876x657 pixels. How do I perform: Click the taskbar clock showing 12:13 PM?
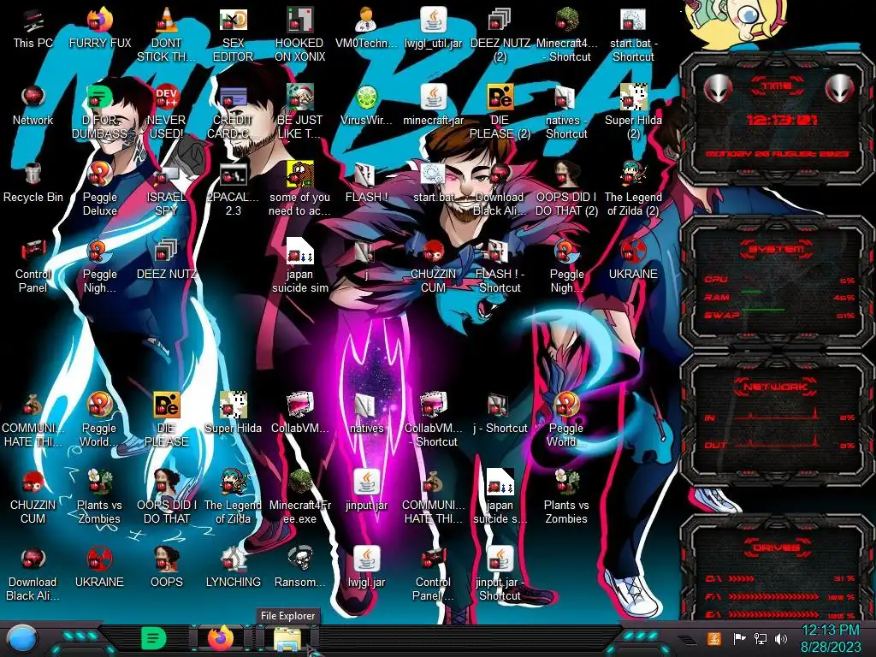click(830, 638)
